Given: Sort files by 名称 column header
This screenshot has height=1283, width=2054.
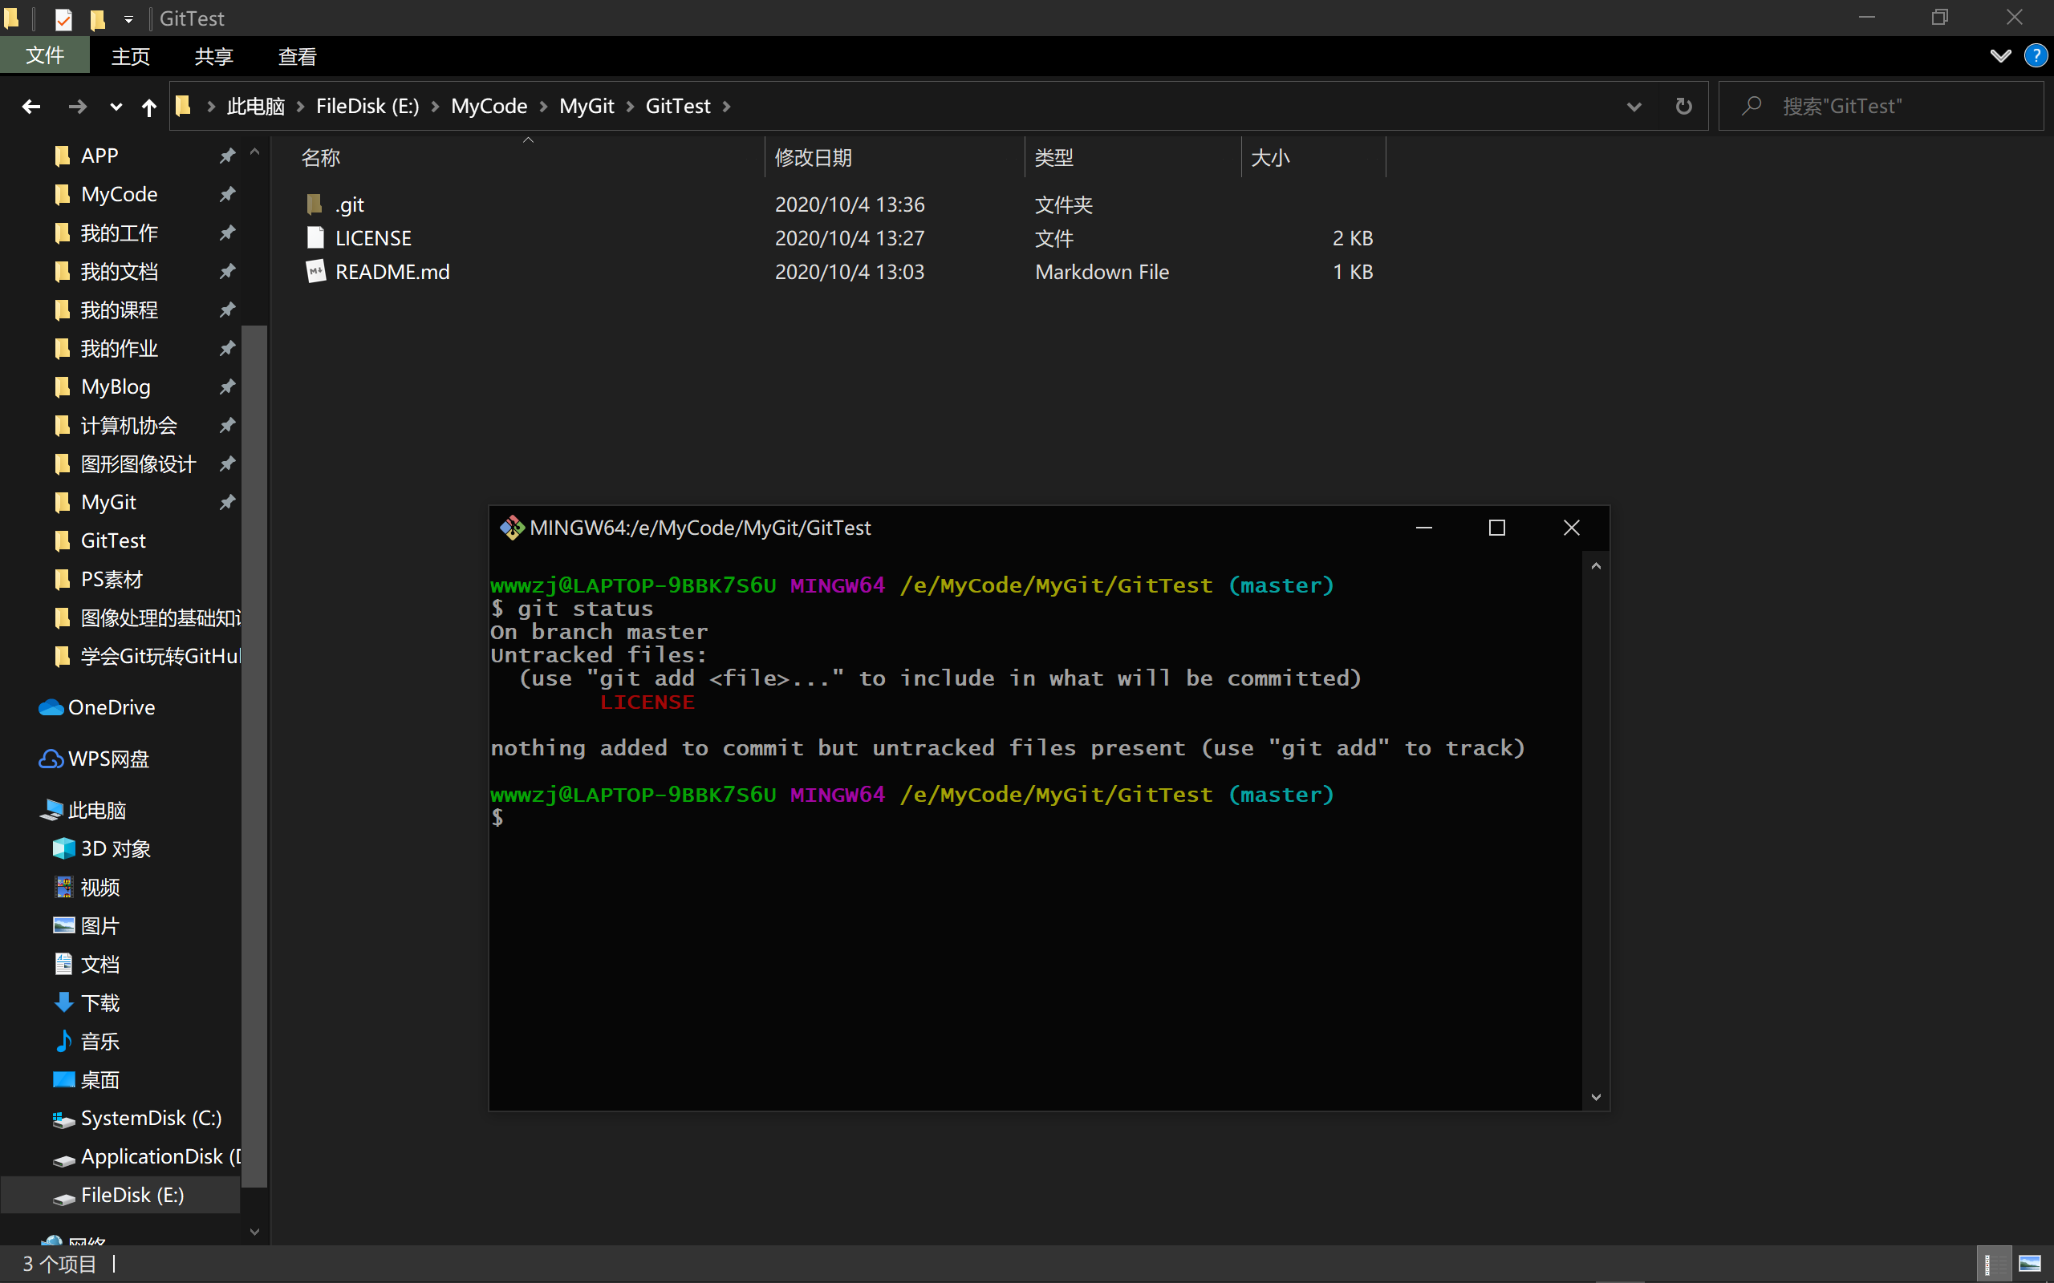Looking at the screenshot, I should coord(320,158).
